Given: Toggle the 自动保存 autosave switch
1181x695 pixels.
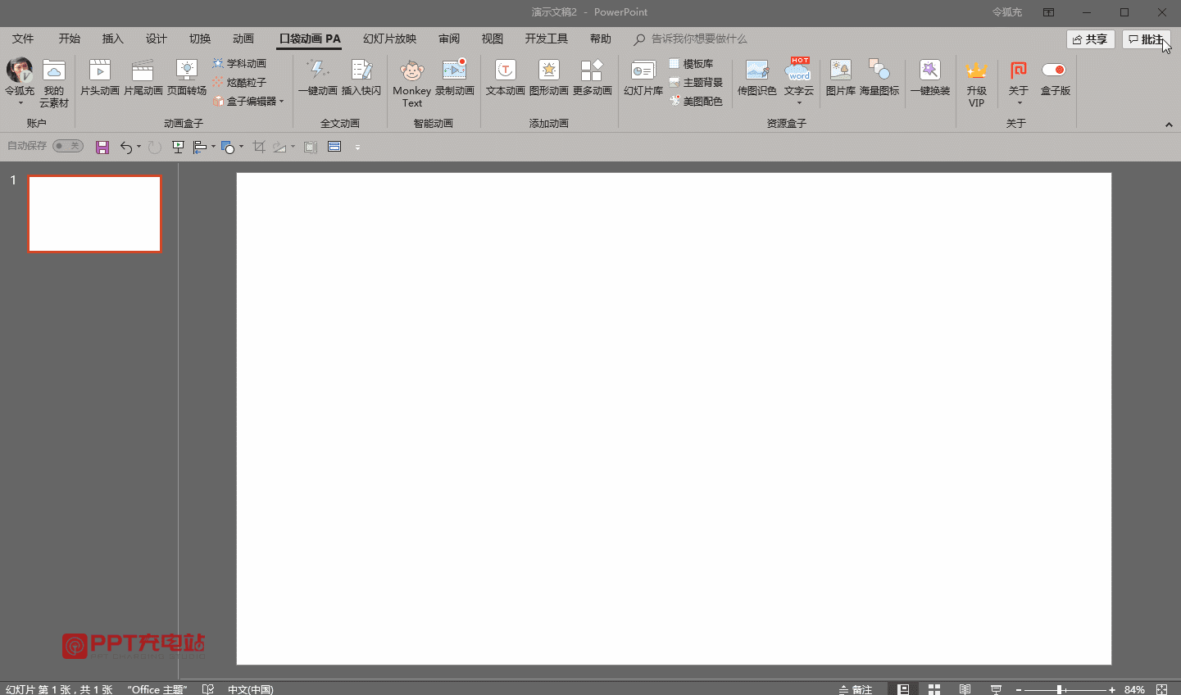Looking at the screenshot, I should [x=68, y=146].
